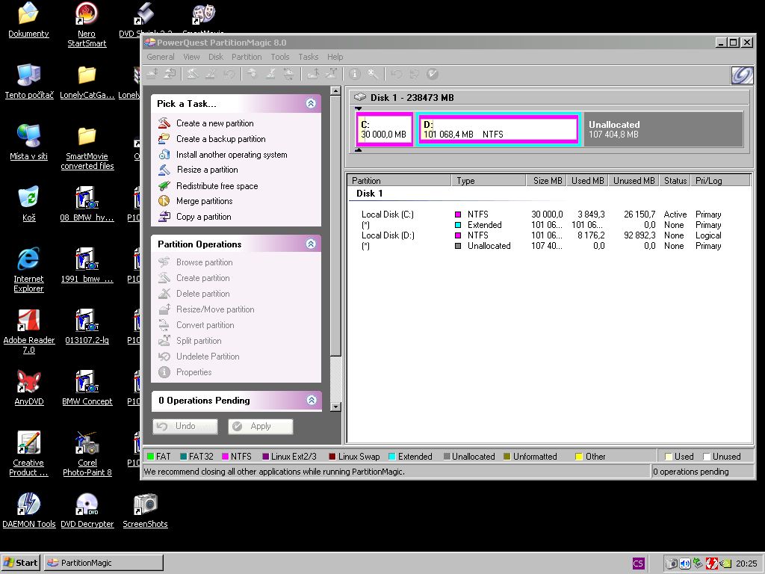
Task: Click the task pane scrollbar down arrow
Action: pyautogui.click(x=335, y=407)
